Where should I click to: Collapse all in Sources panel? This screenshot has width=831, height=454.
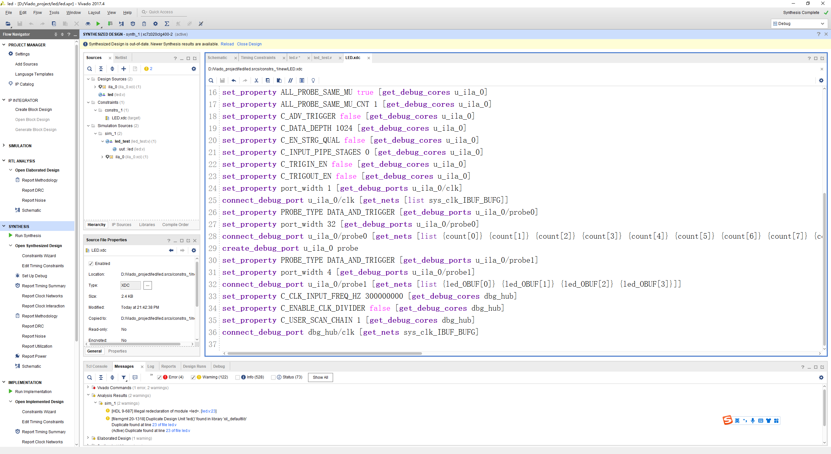pos(101,69)
